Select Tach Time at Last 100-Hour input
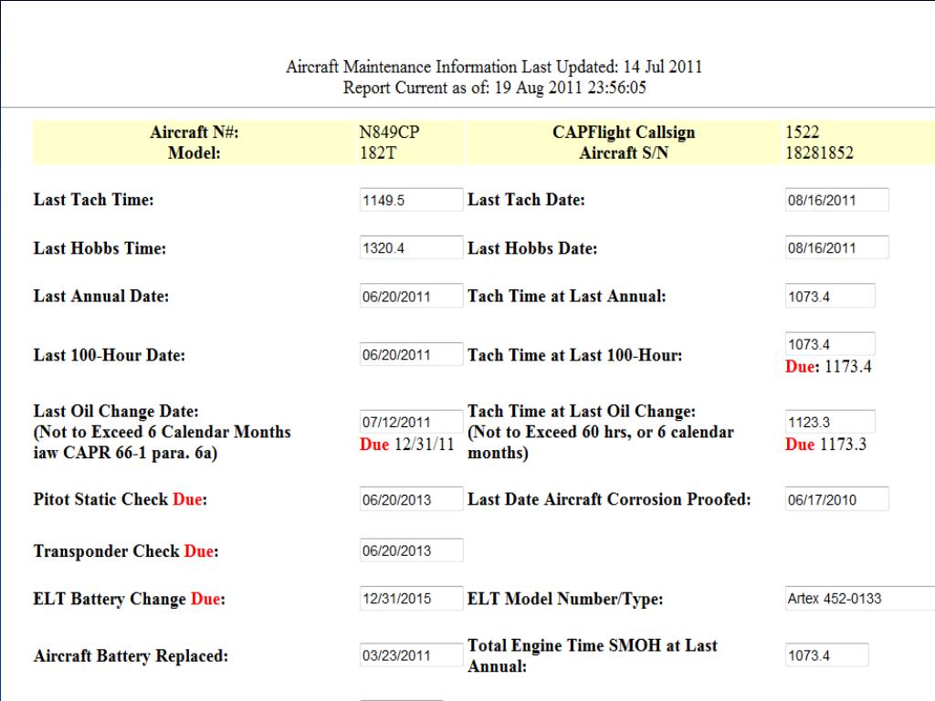 click(830, 344)
